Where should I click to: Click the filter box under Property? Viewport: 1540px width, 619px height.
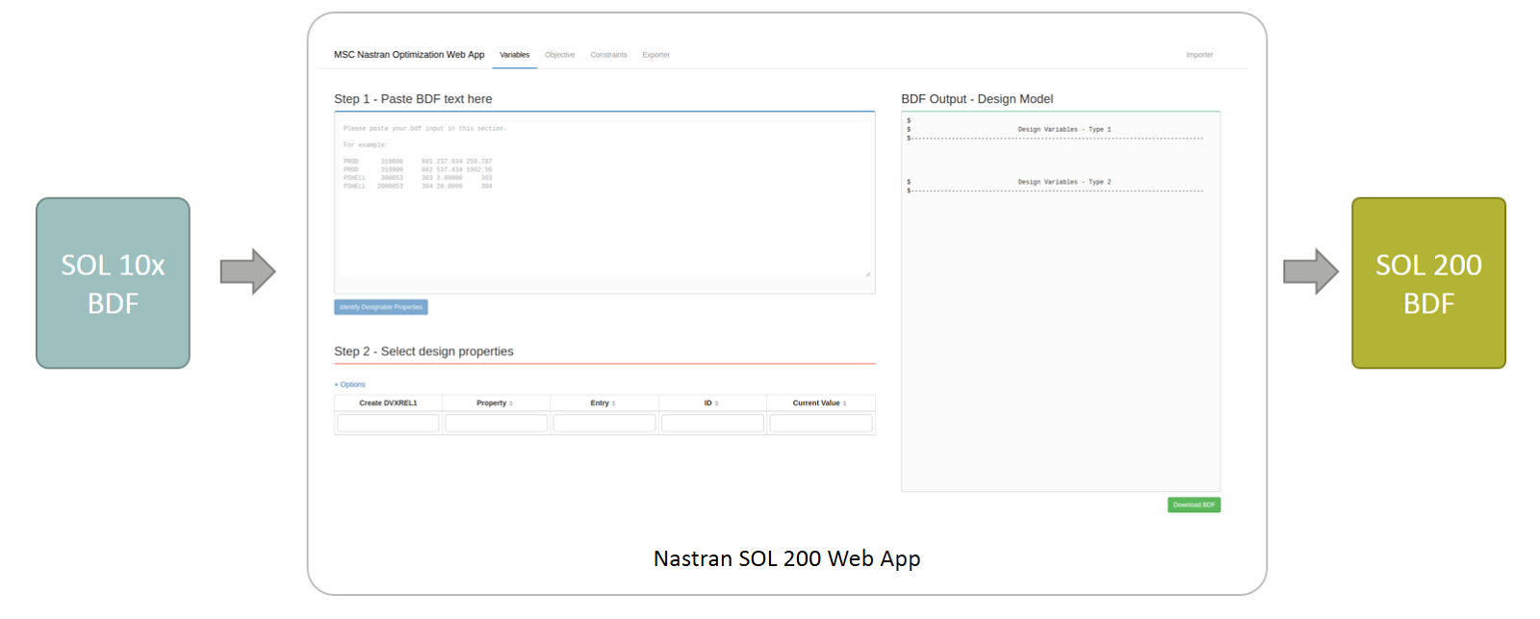click(x=497, y=423)
